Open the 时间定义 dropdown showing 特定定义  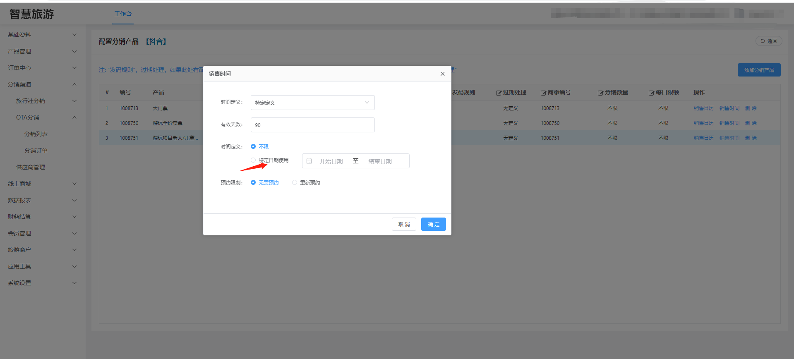[312, 103]
